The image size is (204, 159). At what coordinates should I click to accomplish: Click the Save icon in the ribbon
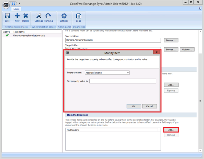coord(7,17)
